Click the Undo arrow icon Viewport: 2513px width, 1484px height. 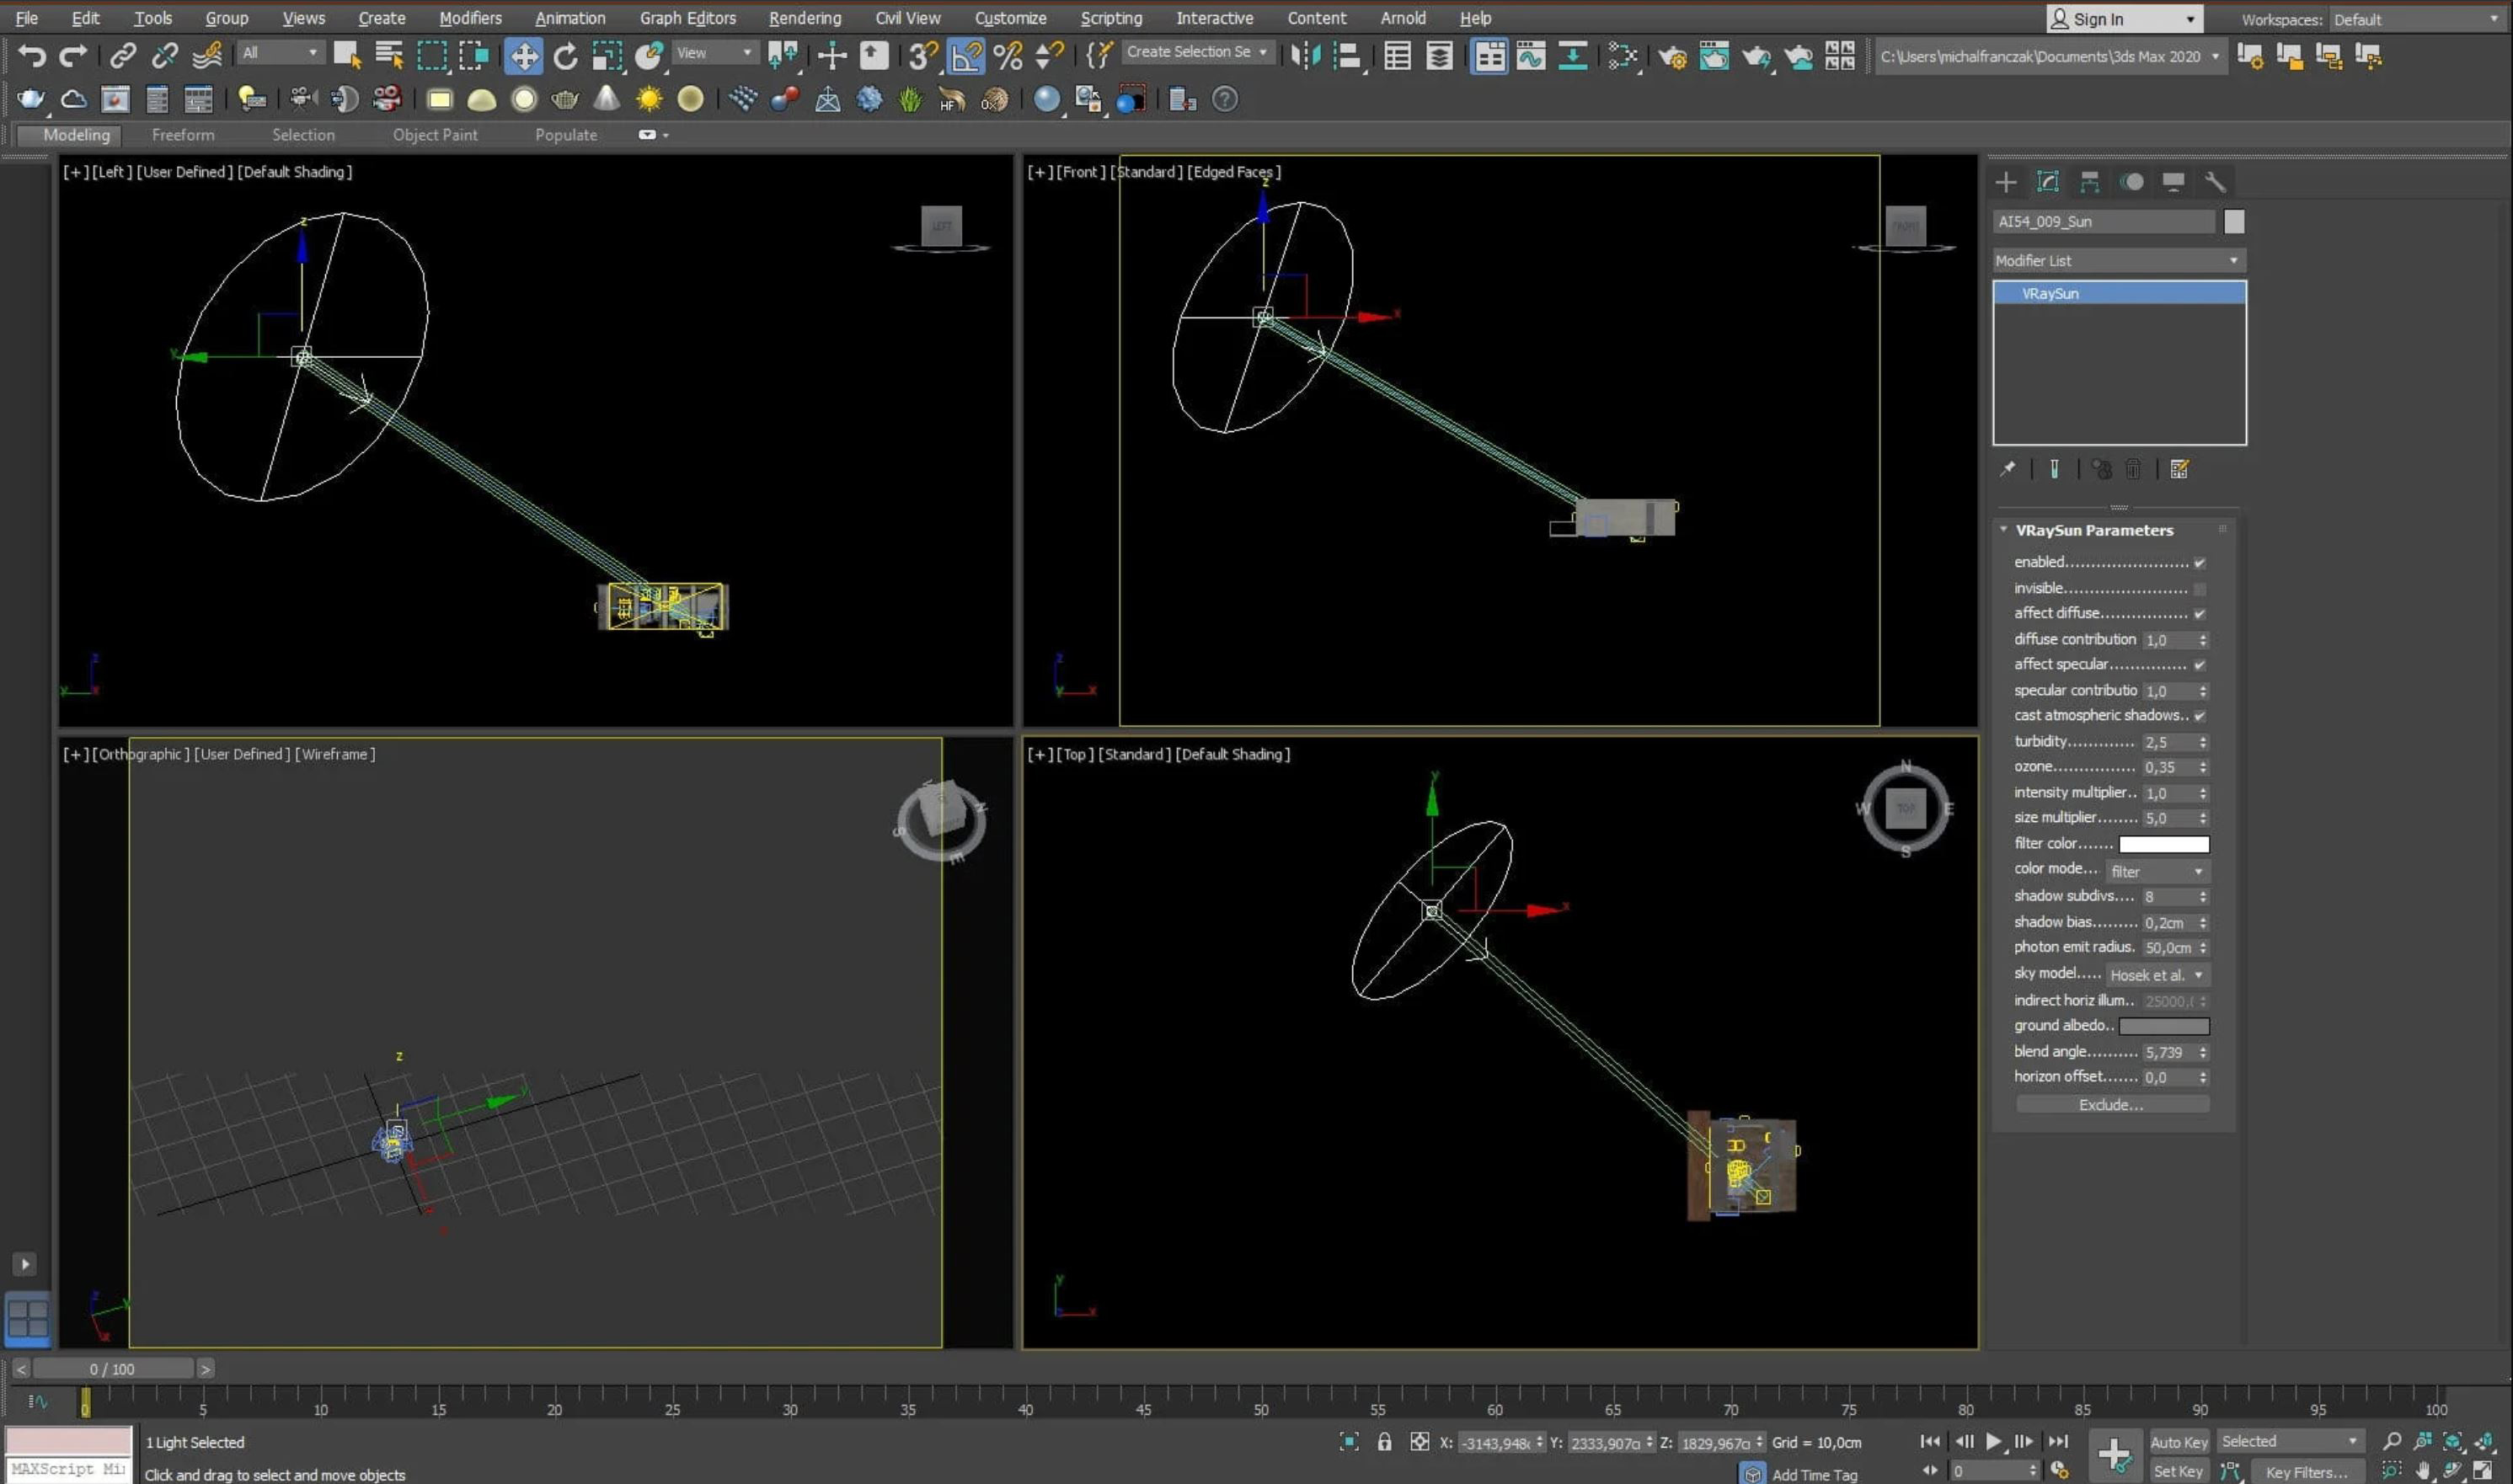31,56
